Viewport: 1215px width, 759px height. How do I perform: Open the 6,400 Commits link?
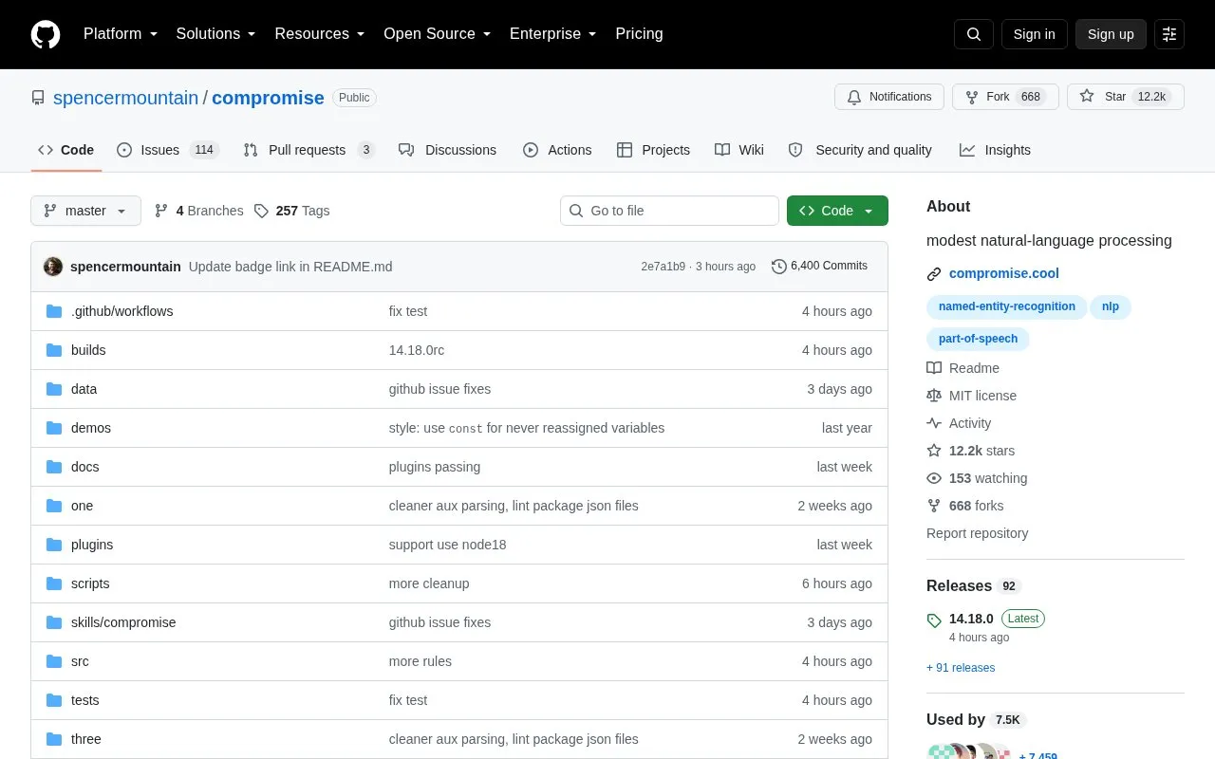819,266
